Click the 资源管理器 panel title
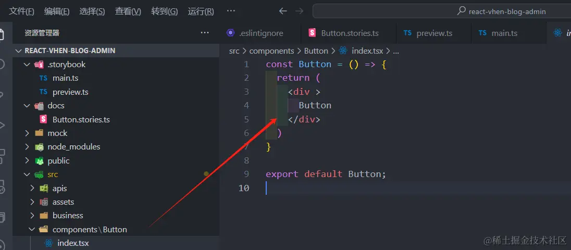Viewport: 571px width, 250px height. pyautogui.click(x=42, y=33)
